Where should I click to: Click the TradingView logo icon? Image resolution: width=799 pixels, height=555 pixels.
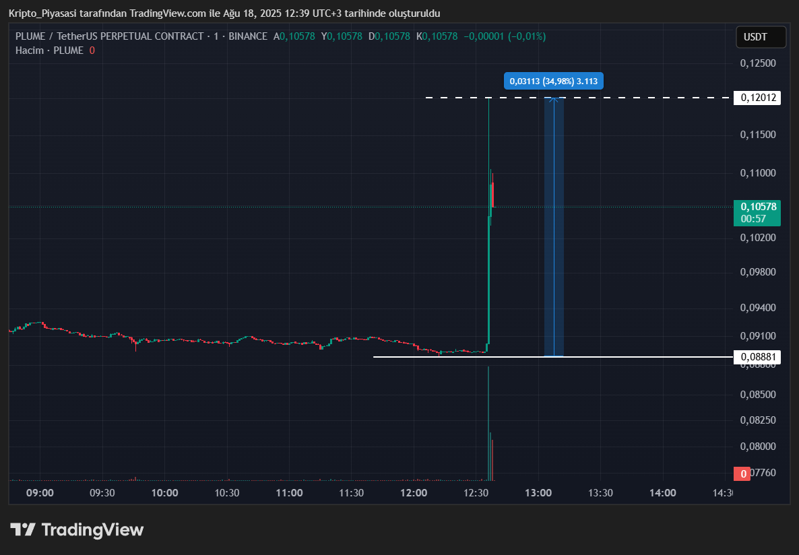(x=22, y=529)
